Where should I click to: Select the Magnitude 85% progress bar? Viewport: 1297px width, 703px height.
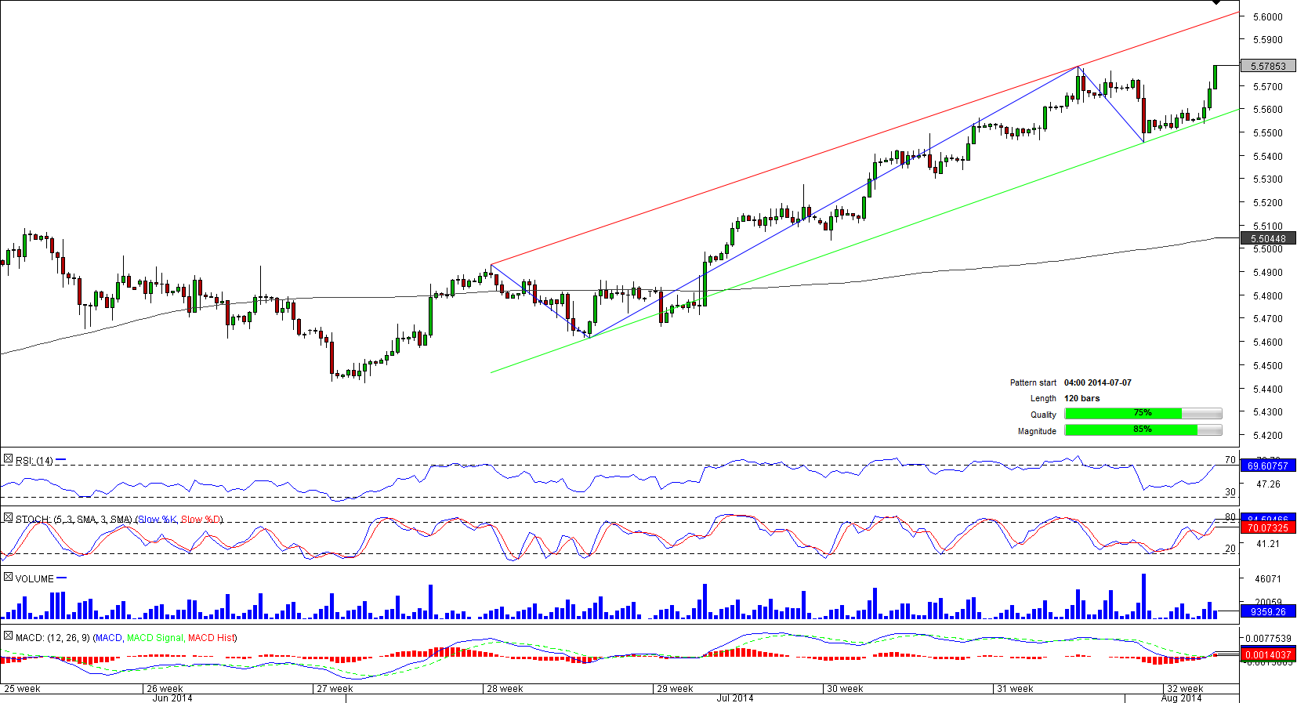tap(1143, 430)
